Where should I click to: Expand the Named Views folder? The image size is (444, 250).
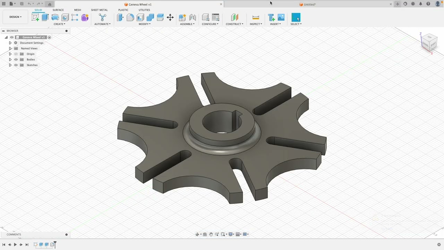10,48
